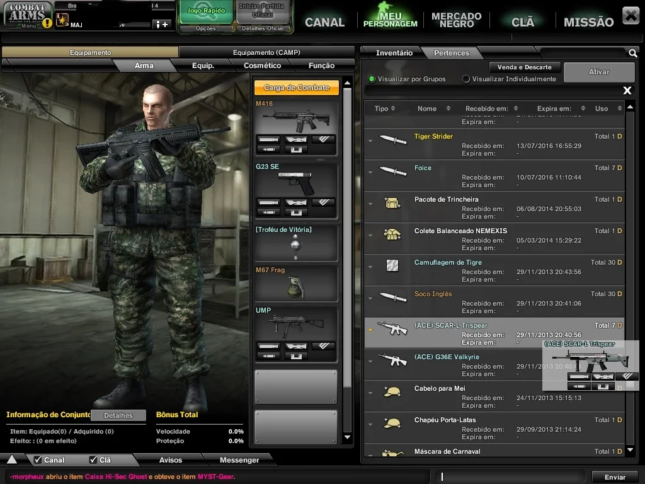The width and height of the screenshot is (645, 484).
Task: Switch to the Inventário tab
Action: 394,53
